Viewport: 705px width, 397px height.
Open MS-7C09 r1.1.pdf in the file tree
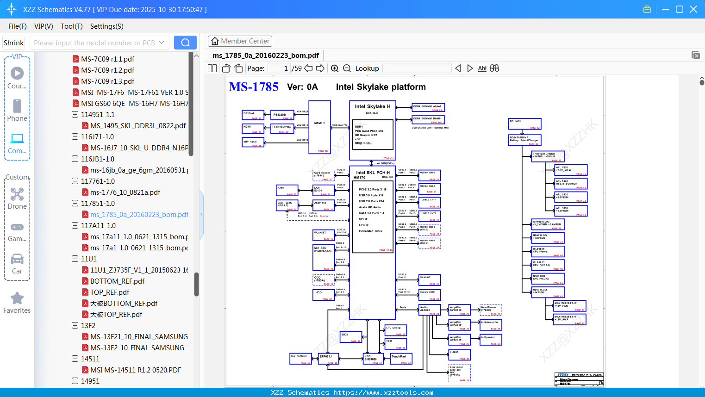107,59
